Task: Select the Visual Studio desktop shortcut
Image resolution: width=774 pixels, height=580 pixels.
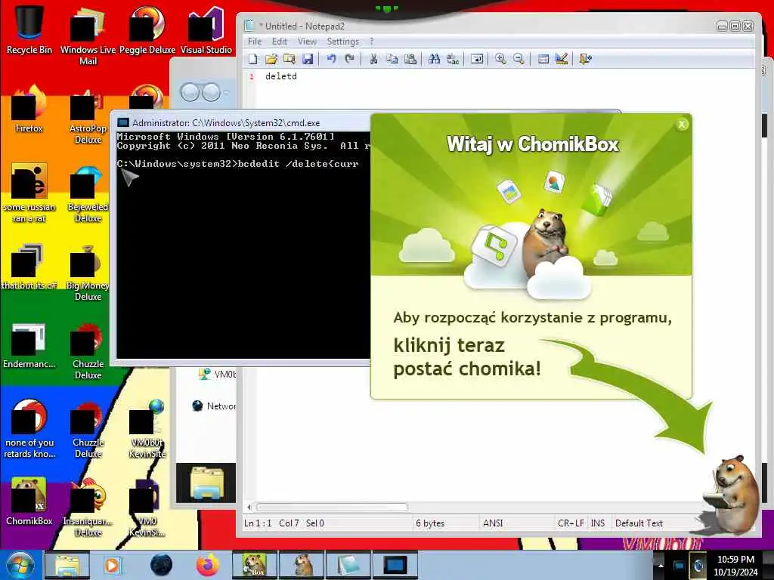Action: pos(206,29)
